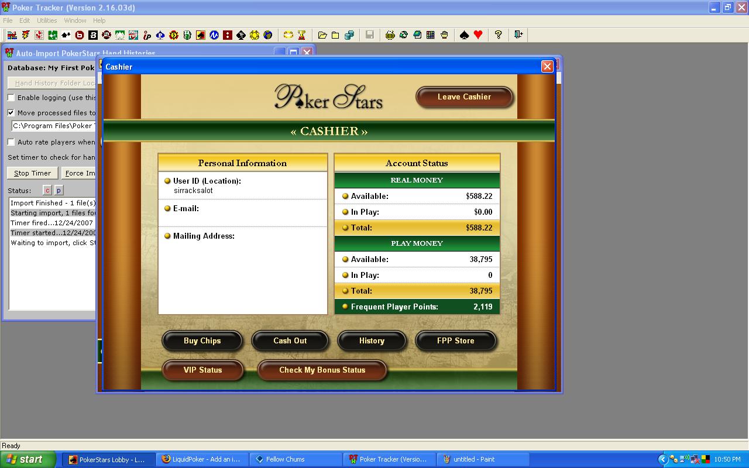
Task: Click the grayed-out save floppy disk icon
Action: click(x=370, y=35)
